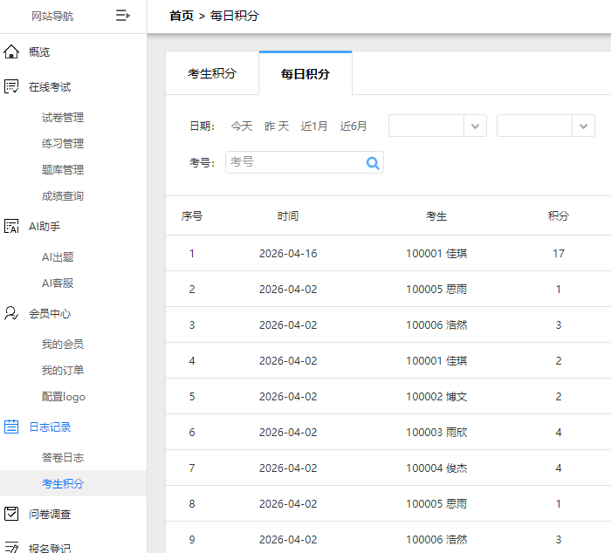Click 100001 佳琪 in row 1

tap(436, 254)
